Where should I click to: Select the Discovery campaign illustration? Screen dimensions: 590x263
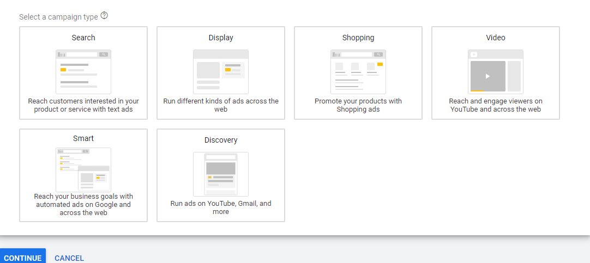click(221, 174)
